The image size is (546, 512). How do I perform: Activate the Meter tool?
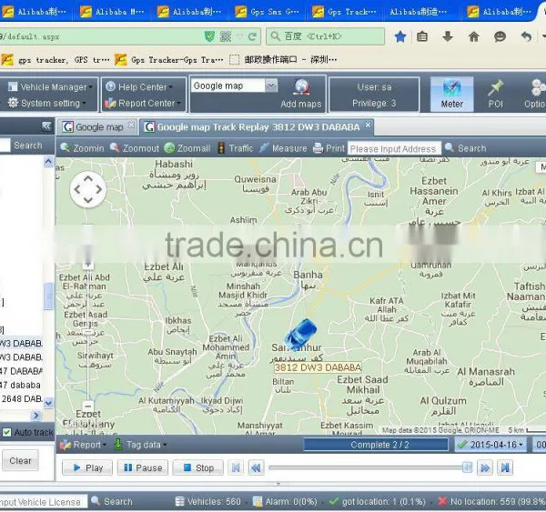click(451, 94)
